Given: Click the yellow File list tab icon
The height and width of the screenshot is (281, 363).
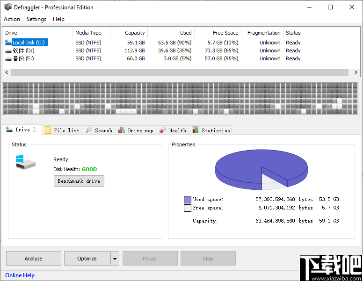Looking at the screenshot, I should pos(48,130).
